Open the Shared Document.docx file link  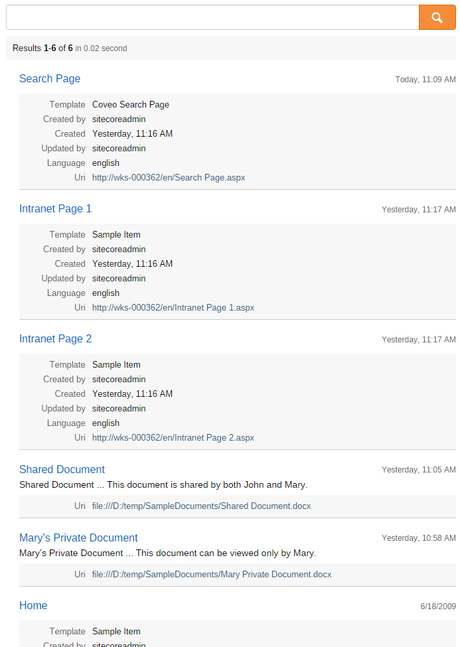tap(200, 506)
